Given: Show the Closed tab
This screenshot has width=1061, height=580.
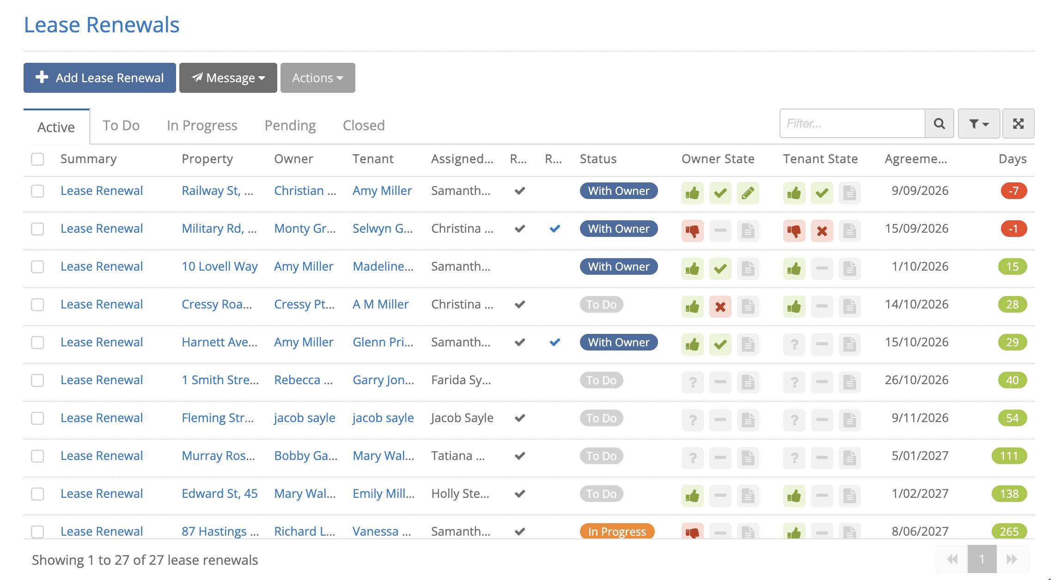Looking at the screenshot, I should pyautogui.click(x=364, y=125).
